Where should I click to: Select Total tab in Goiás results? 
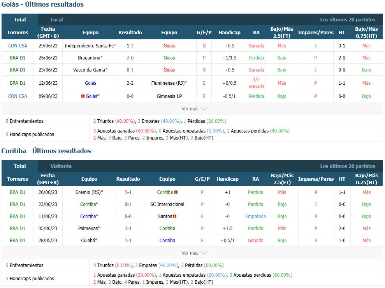click(x=19, y=19)
